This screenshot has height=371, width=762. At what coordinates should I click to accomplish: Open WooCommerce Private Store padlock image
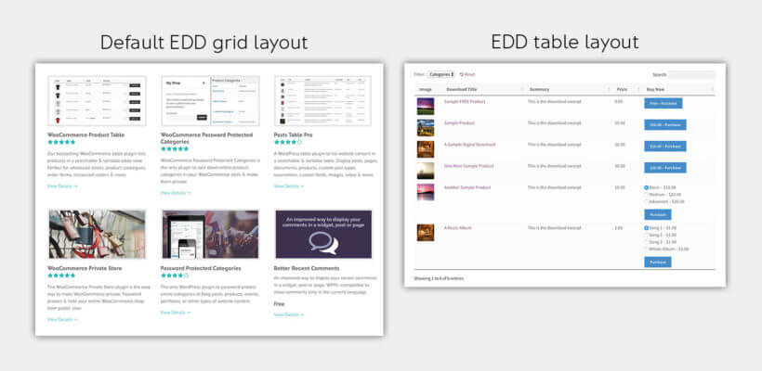(x=97, y=235)
